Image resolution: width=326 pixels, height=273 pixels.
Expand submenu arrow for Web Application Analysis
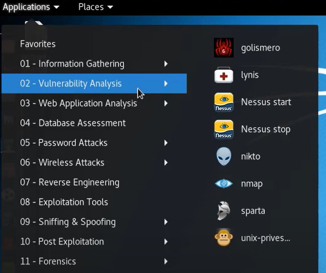click(166, 103)
